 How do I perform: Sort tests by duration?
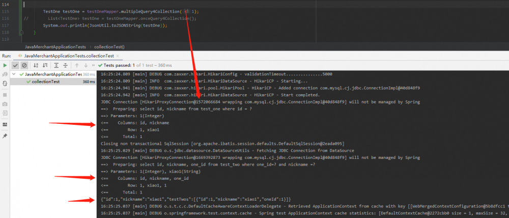point(45,65)
